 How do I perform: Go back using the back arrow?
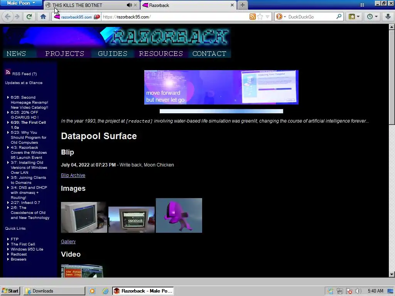(8, 17)
